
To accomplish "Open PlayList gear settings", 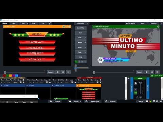I will point(106,101).
